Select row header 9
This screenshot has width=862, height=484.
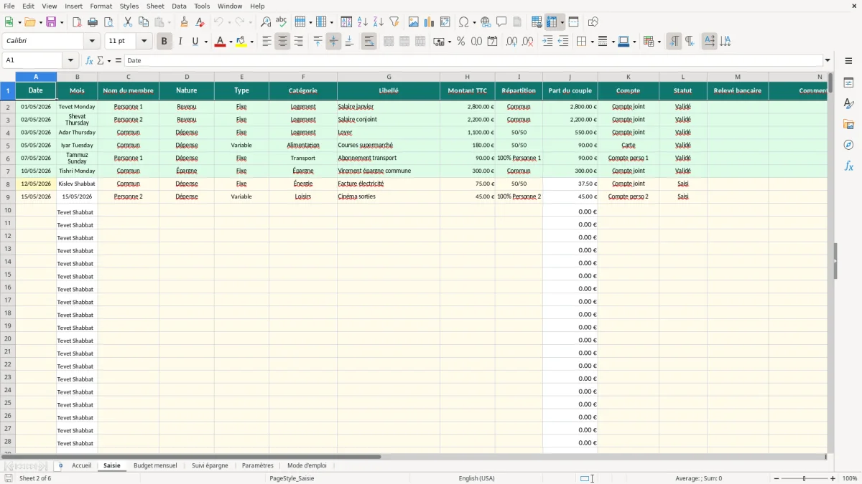coord(8,196)
